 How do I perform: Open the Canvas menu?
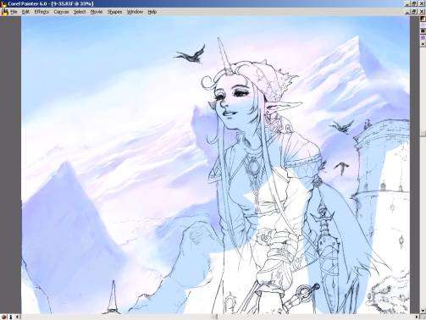[x=61, y=12]
